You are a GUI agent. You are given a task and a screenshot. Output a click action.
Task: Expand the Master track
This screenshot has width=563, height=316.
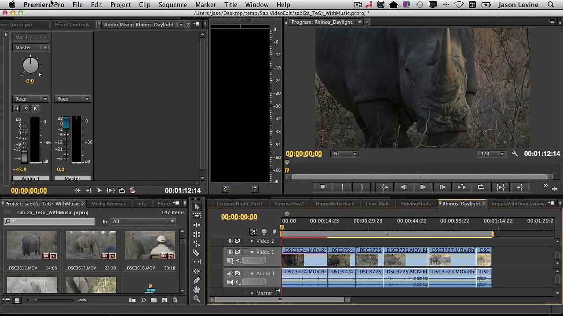tap(252, 293)
